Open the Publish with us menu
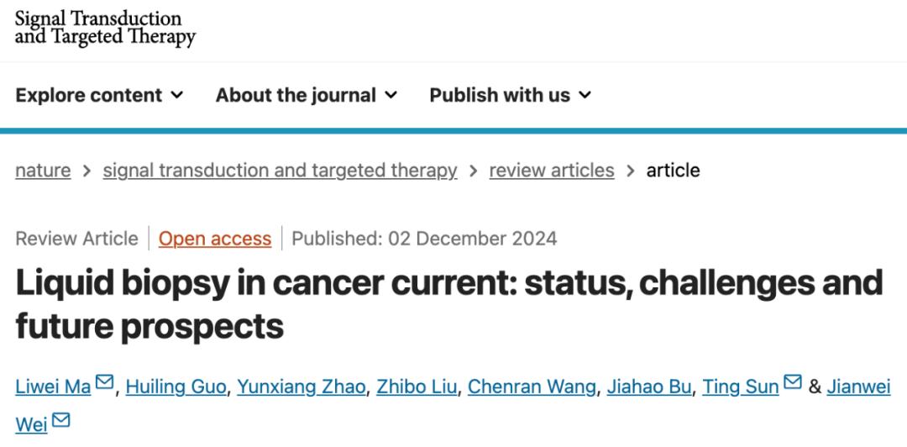Viewport: 907px width, 447px height. [500, 96]
